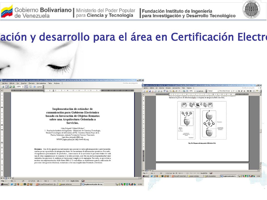The height and width of the screenshot is (200, 267).
Task: Open Herramientas menu in left Word window
Action: (41, 83)
